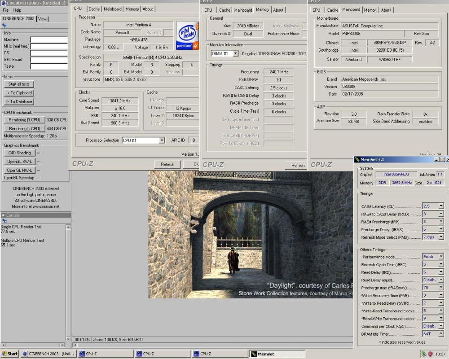Run the Rendering (x CPU) benchmark
Viewport: 449px width, 359px height.
(x=24, y=128)
